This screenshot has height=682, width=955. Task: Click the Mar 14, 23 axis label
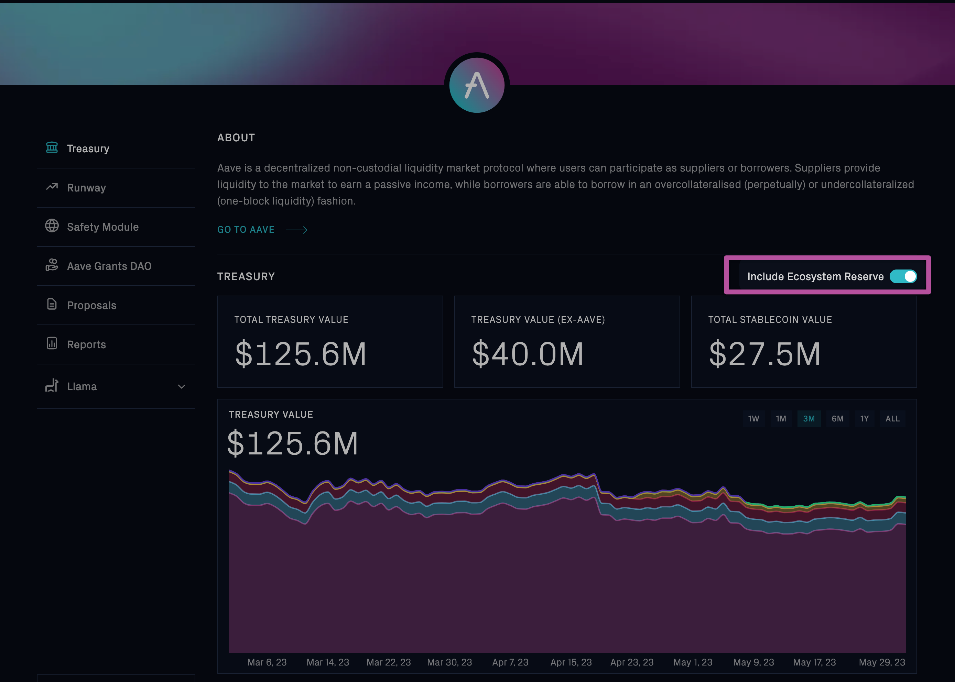pyautogui.click(x=328, y=662)
